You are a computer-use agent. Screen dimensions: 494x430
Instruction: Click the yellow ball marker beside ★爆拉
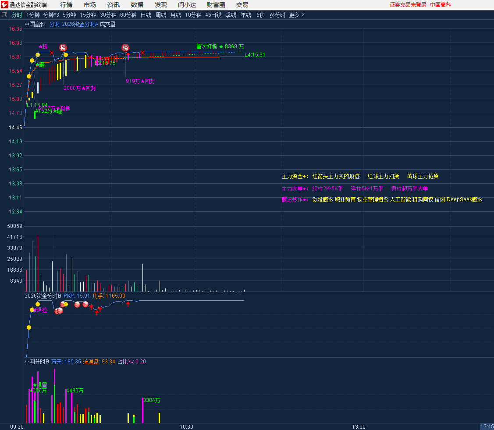32,310
